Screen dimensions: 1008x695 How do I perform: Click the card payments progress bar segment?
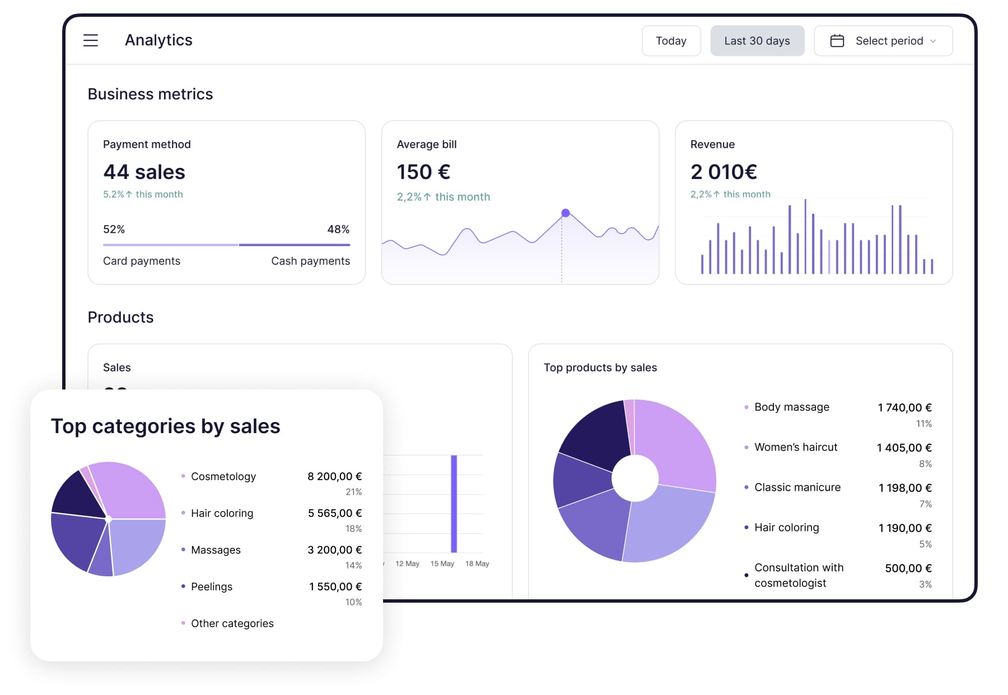coord(171,245)
